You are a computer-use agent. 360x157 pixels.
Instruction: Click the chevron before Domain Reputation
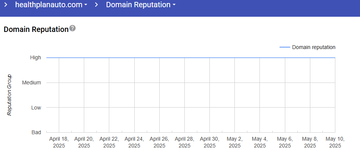coord(97,5)
